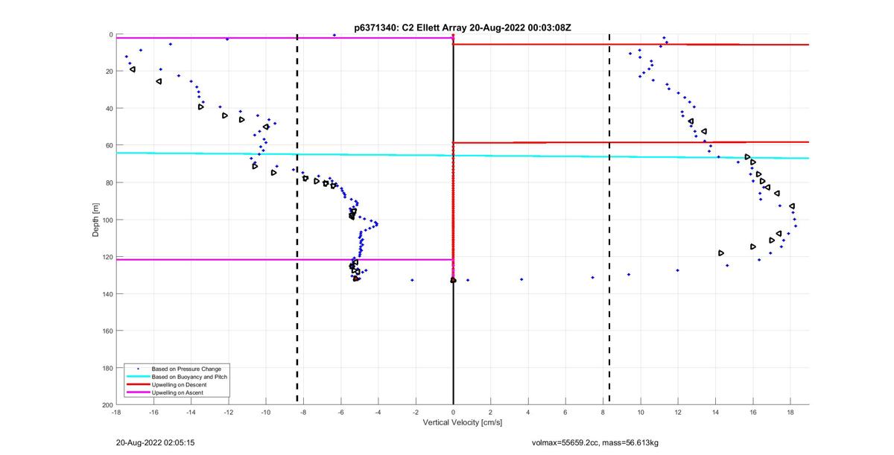Click the red descent line near 60 m depth
Image resolution: width=894 pixels, height=455 pixels.
click(631, 141)
